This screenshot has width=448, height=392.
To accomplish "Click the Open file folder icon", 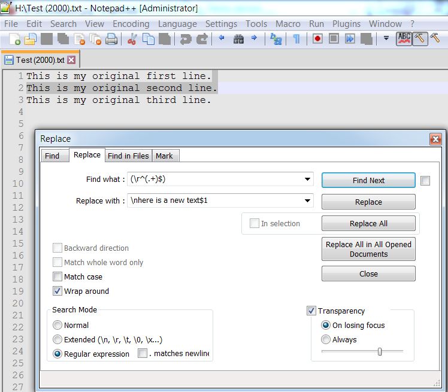I will tap(31, 38).
